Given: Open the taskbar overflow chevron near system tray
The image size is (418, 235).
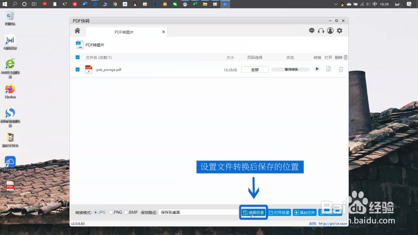Looking at the screenshot, I should click(335, 4).
